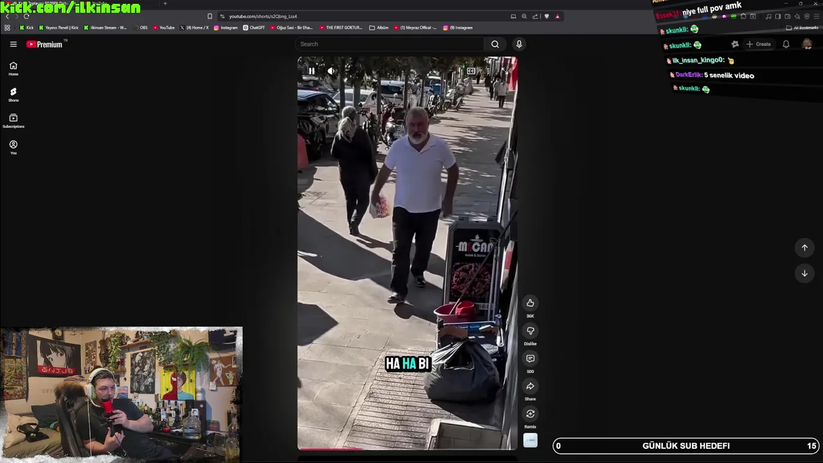Image resolution: width=823 pixels, height=463 pixels.
Task: Open the browser hamburger menu
Action: coord(817,16)
